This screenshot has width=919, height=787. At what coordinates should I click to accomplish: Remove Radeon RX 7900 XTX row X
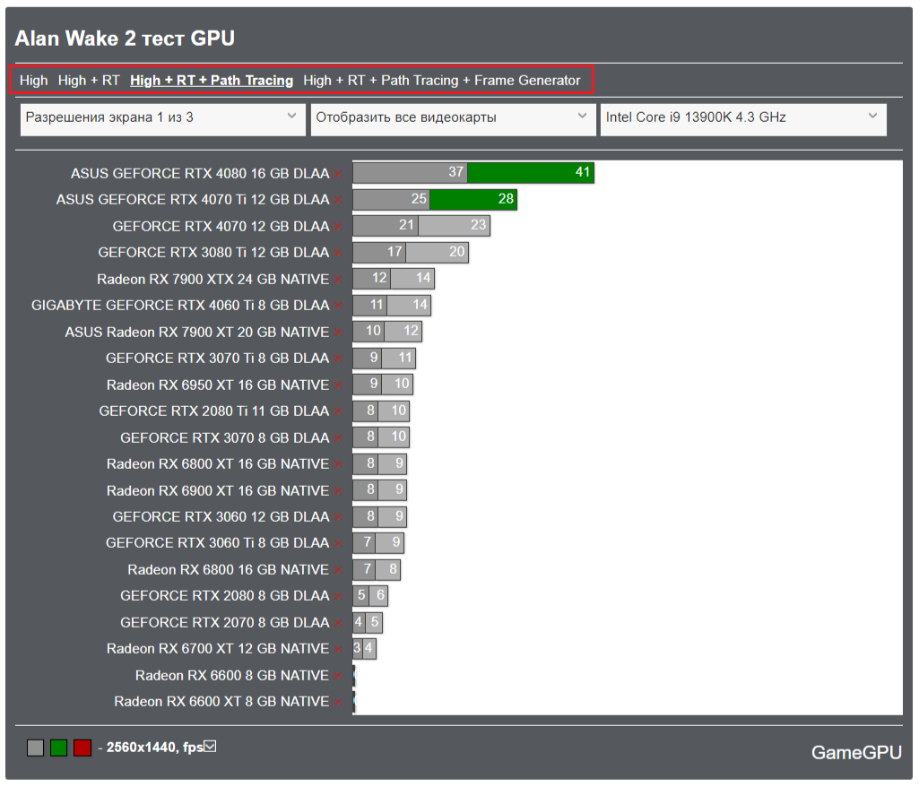coord(338,280)
